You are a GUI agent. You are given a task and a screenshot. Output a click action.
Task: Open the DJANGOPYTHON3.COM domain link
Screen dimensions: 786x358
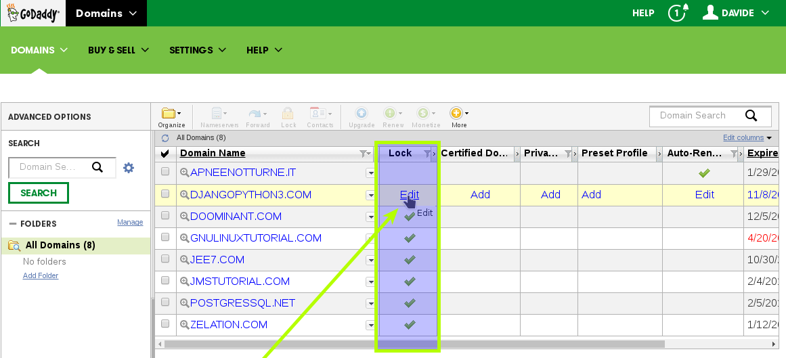click(250, 194)
